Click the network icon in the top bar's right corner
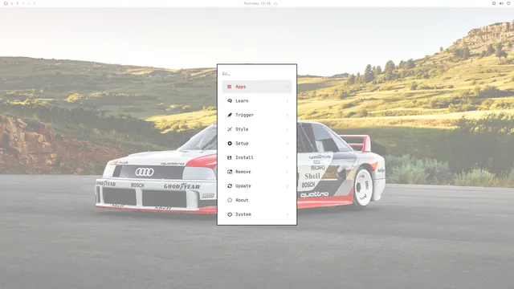The height and width of the screenshot is (289, 514). 508,3
